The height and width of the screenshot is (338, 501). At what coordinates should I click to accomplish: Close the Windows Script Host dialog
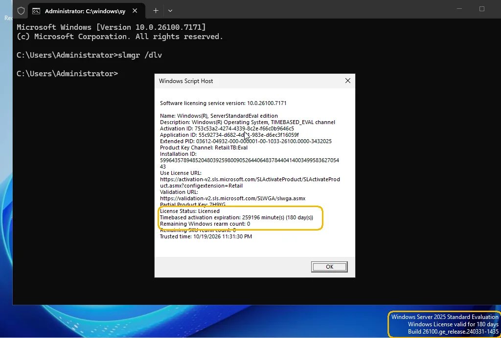tap(348, 81)
